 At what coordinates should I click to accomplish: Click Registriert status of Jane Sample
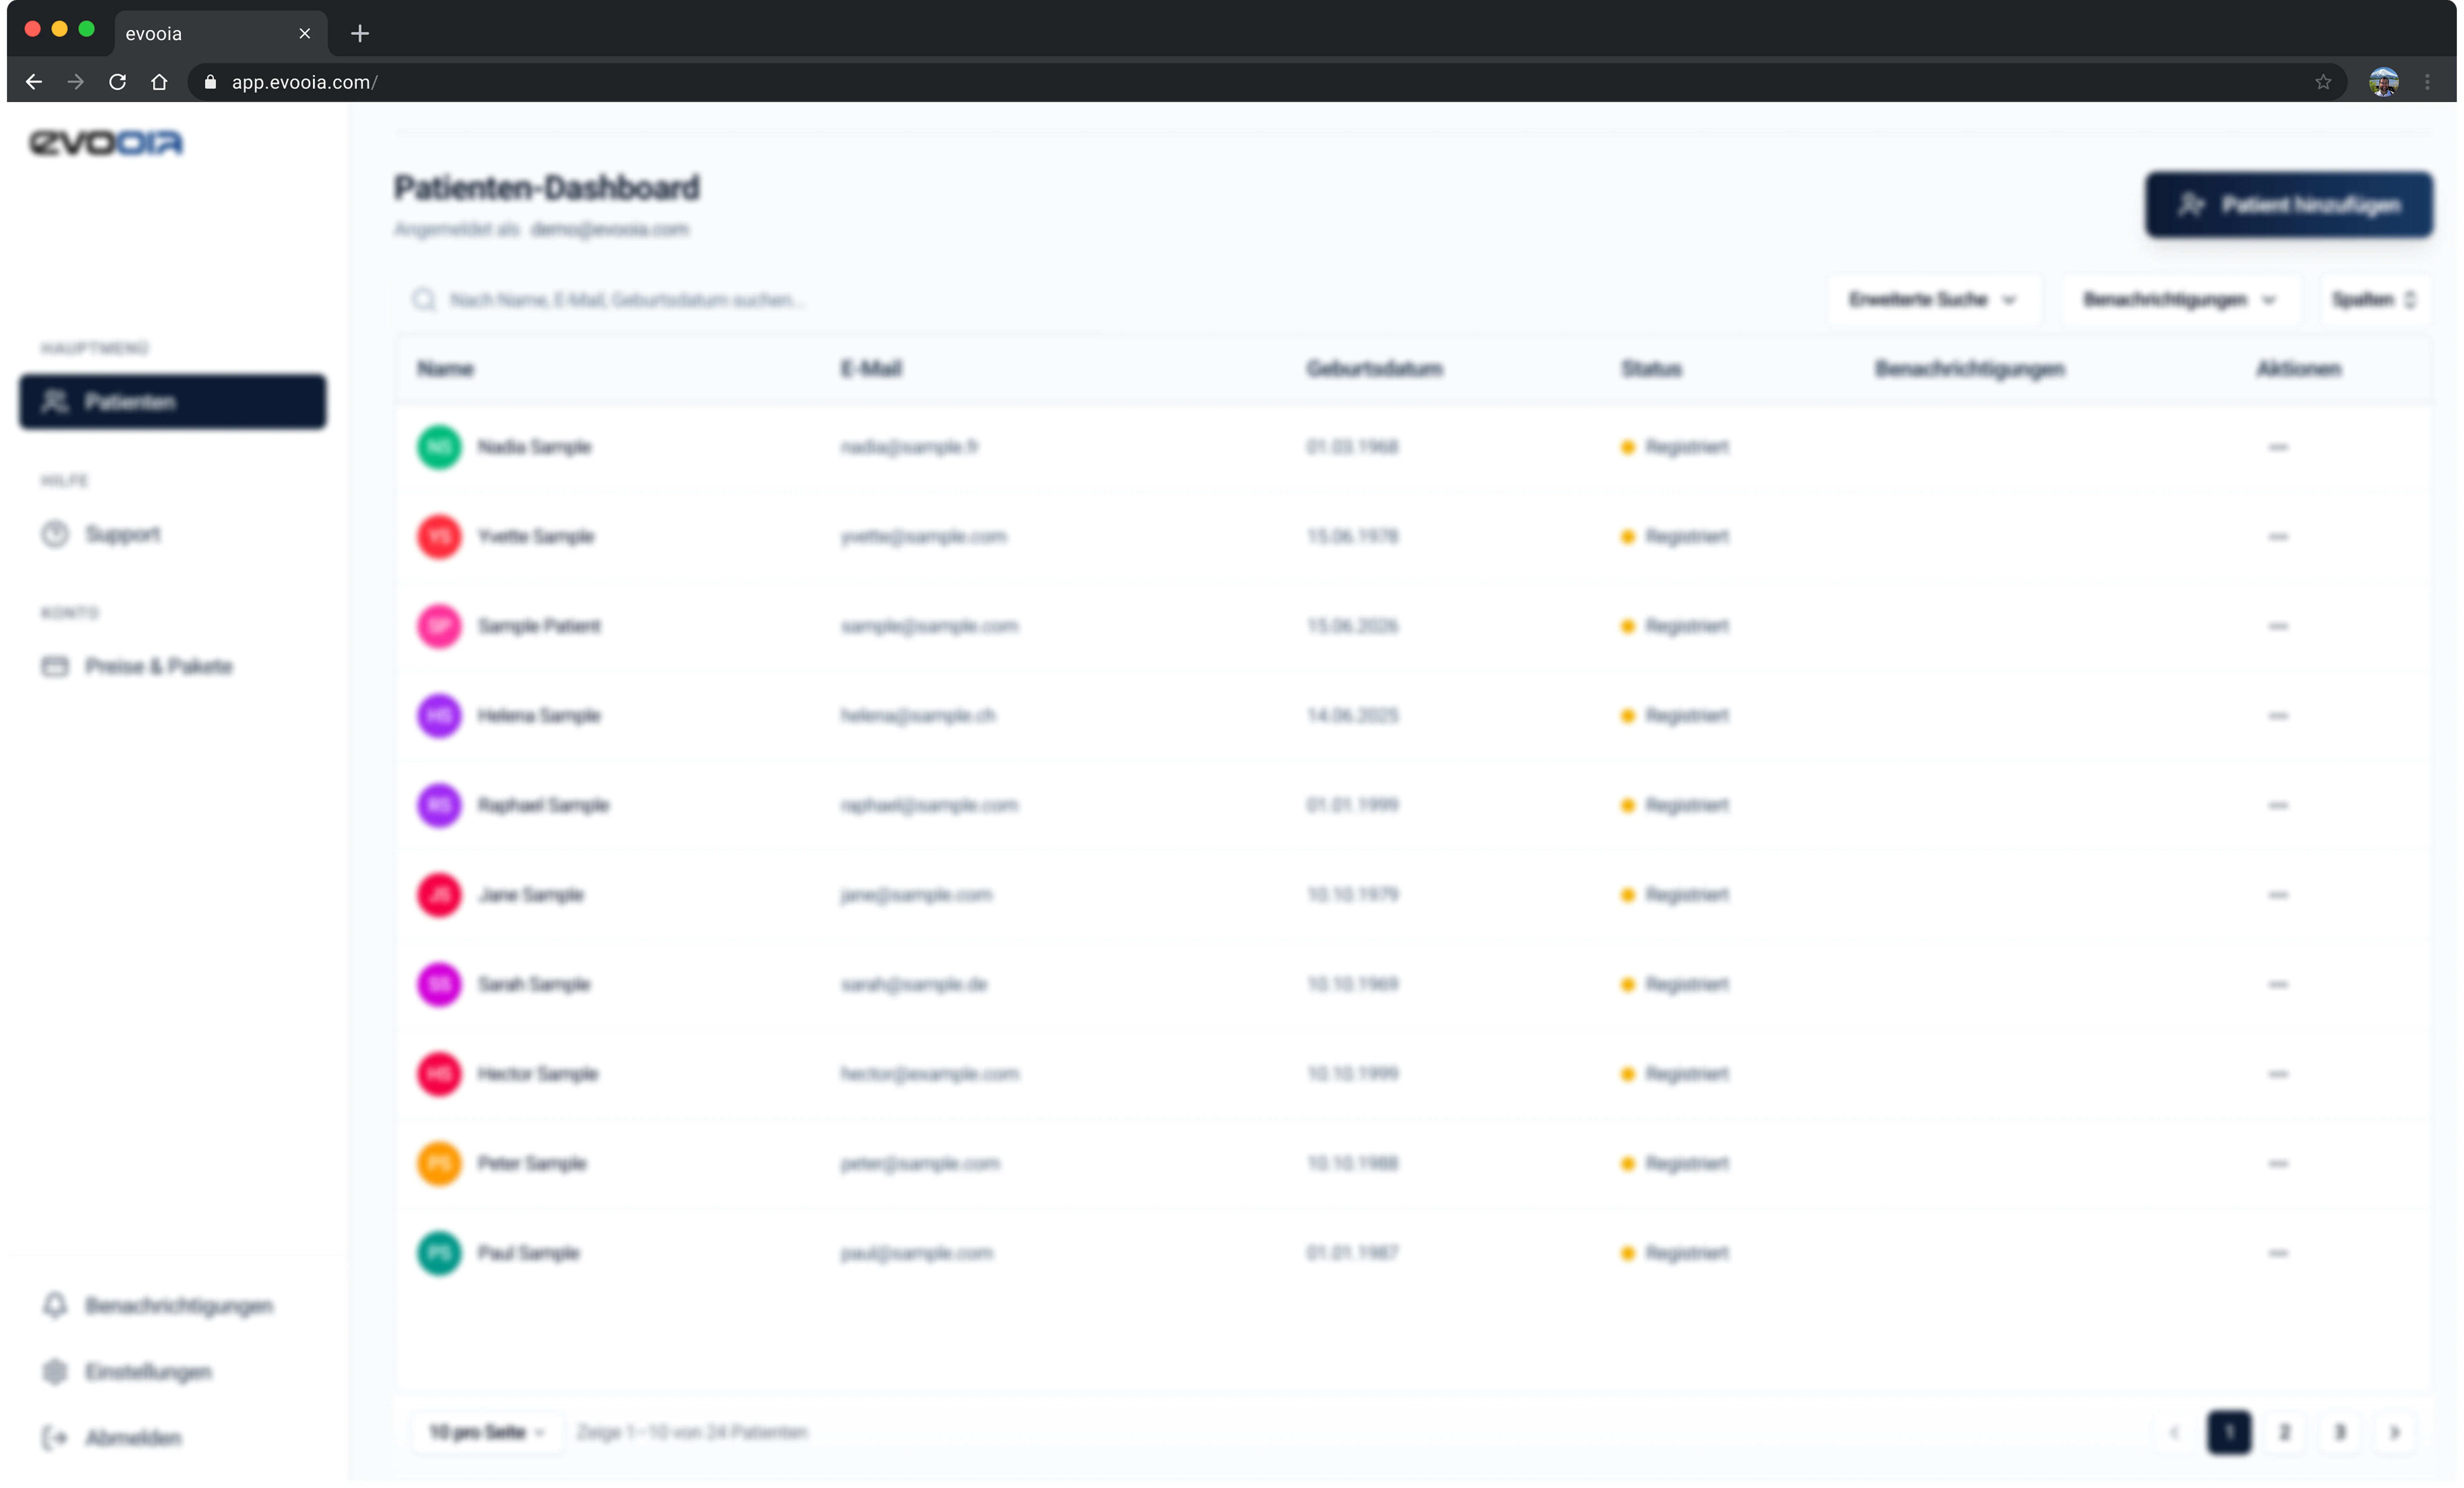(1675, 895)
